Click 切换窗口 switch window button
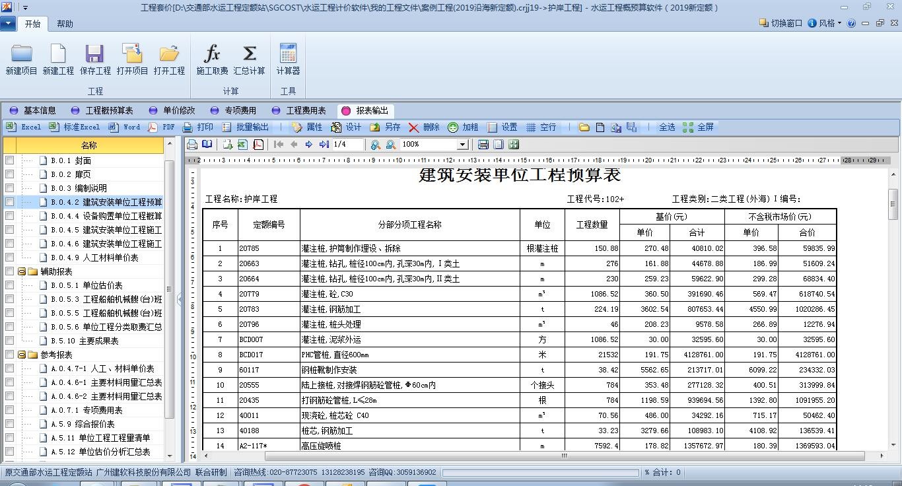Screen dimensions: 902x486 [x=781, y=23]
